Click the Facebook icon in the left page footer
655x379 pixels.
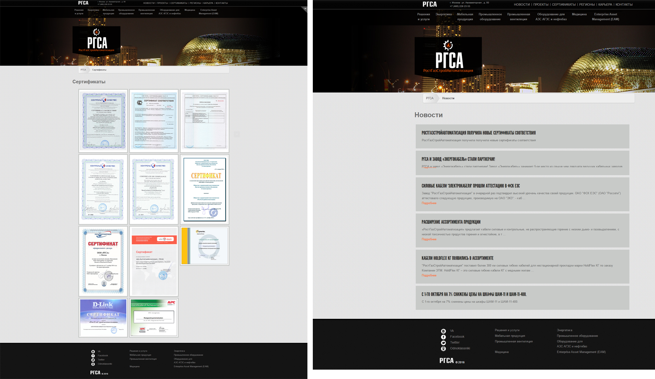(93, 356)
